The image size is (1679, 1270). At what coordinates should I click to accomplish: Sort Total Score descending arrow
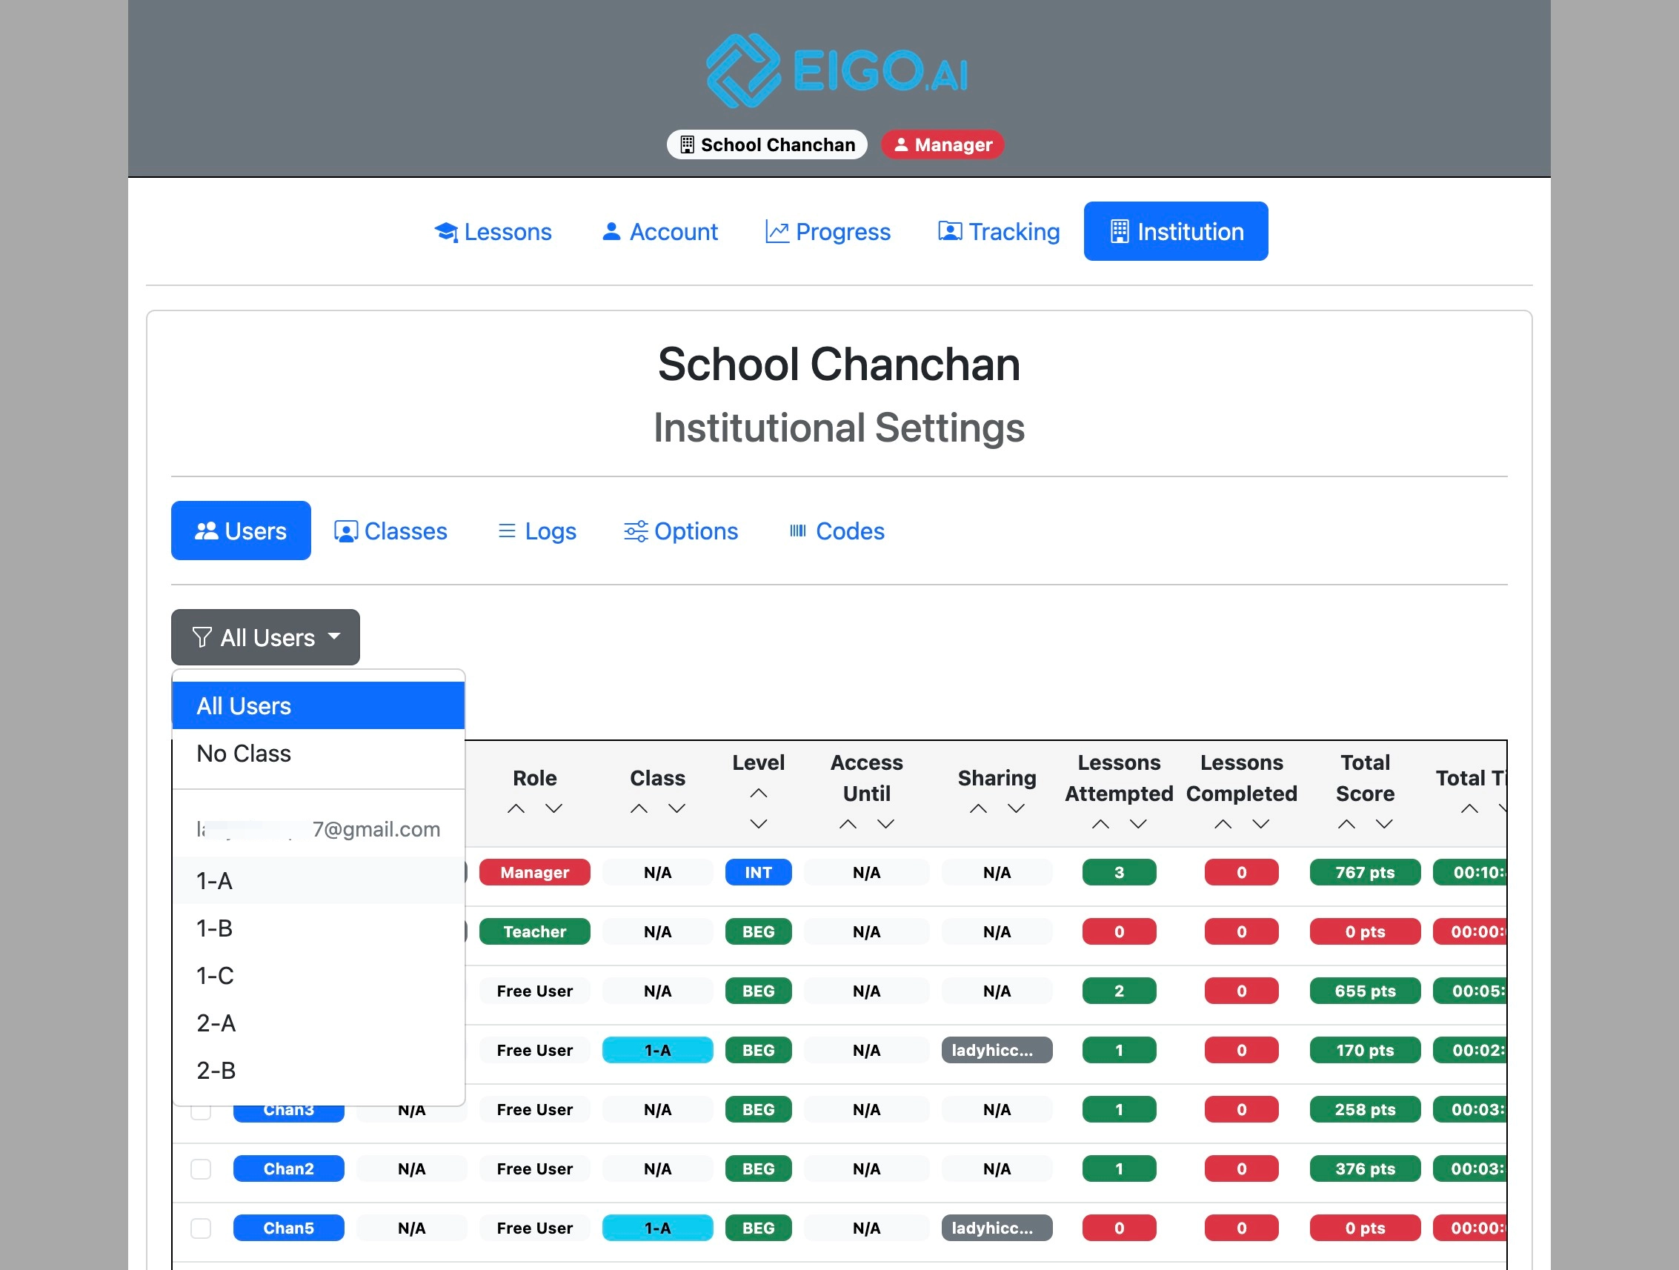click(x=1385, y=824)
